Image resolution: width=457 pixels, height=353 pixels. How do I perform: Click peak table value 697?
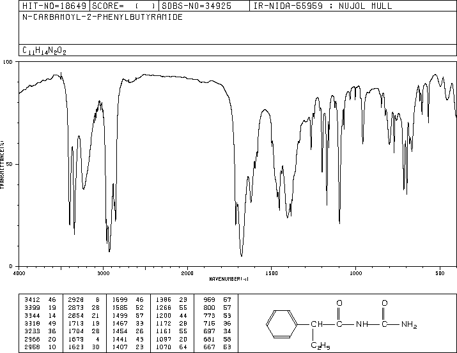[209, 331]
